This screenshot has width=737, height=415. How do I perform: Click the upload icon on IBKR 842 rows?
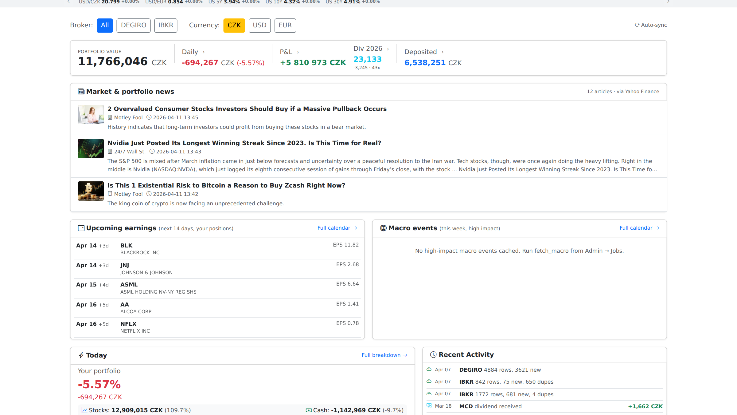click(x=429, y=381)
